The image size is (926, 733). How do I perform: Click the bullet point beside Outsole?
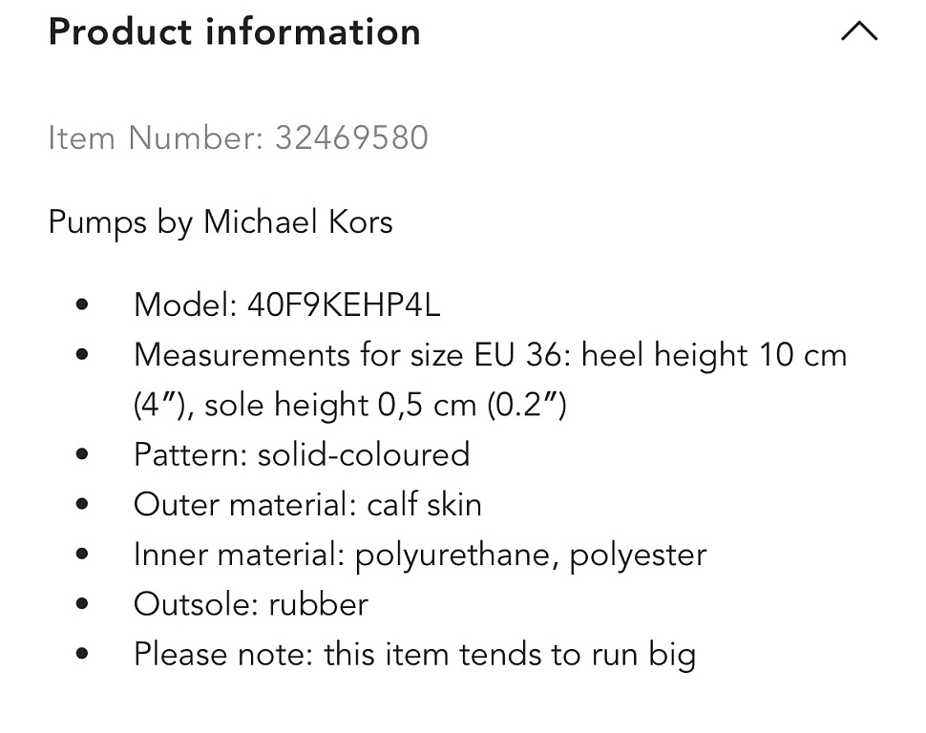(x=82, y=604)
